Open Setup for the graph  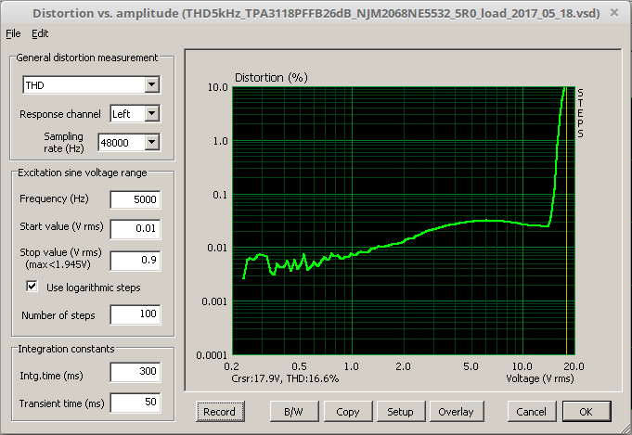400,411
